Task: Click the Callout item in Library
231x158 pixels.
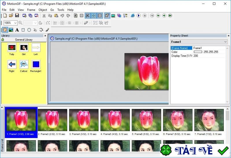Action: click(x=24, y=64)
